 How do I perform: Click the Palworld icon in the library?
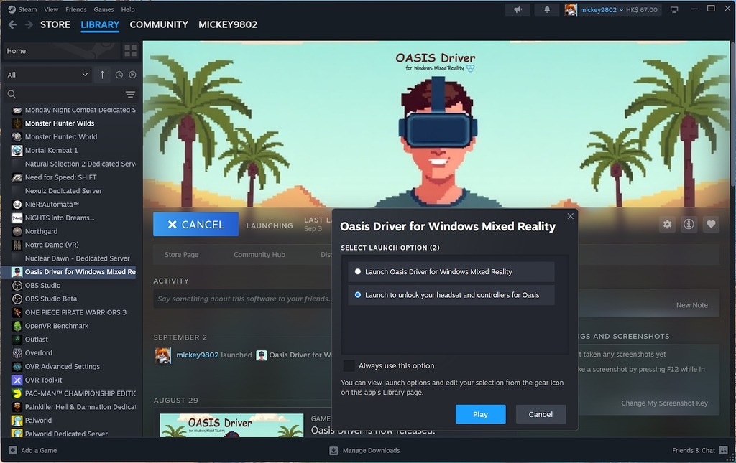(17, 421)
